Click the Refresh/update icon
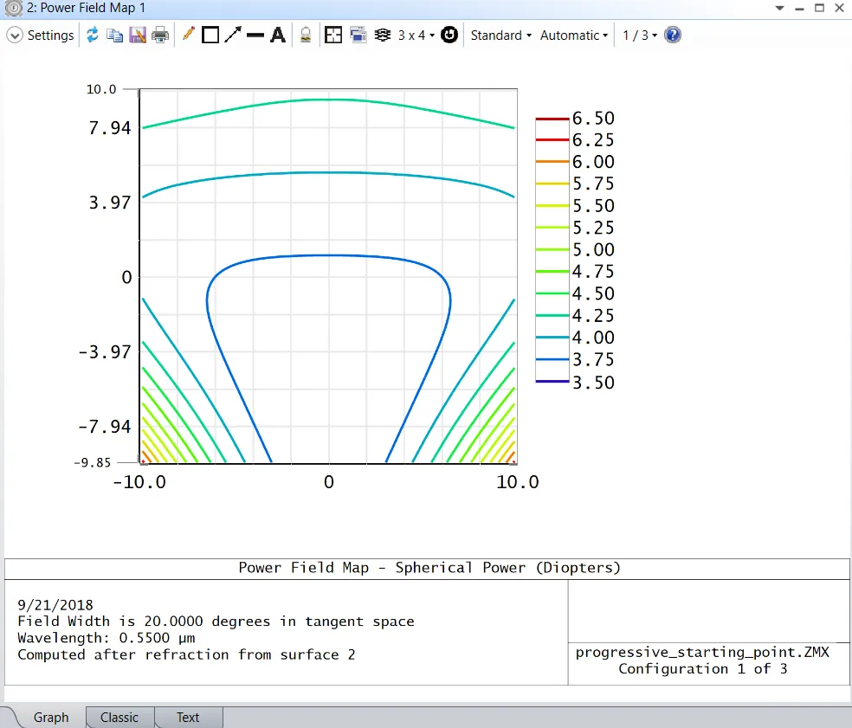 pyautogui.click(x=93, y=35)
